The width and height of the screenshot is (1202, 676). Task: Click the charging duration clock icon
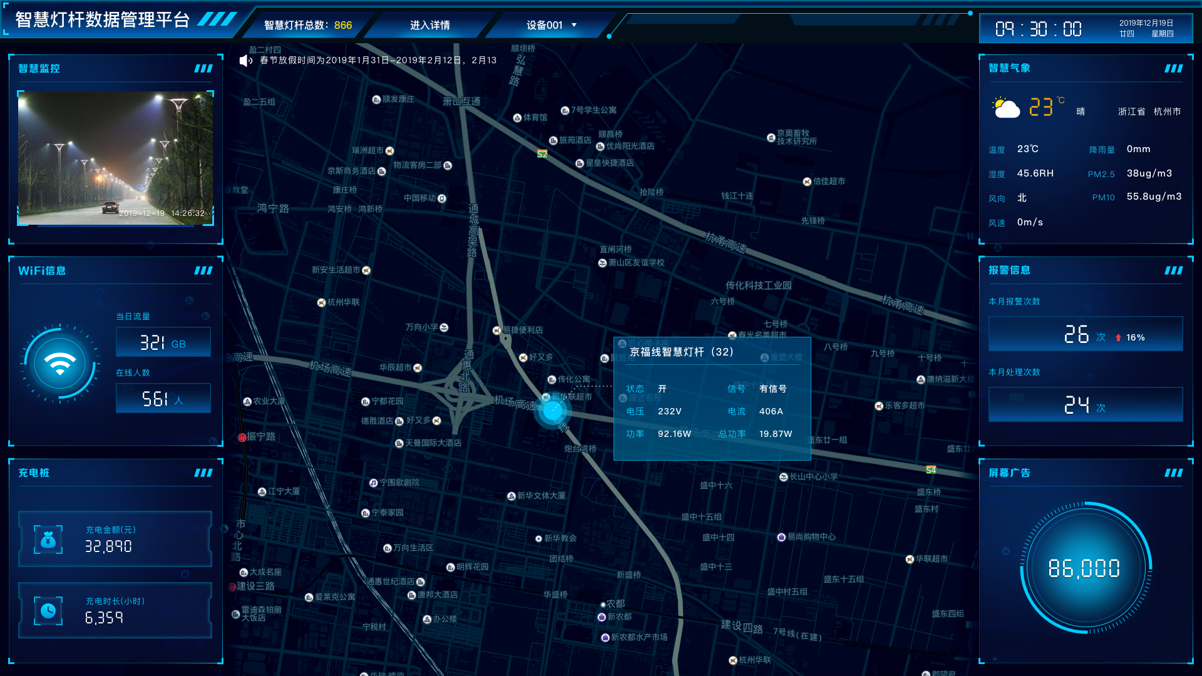48,610
